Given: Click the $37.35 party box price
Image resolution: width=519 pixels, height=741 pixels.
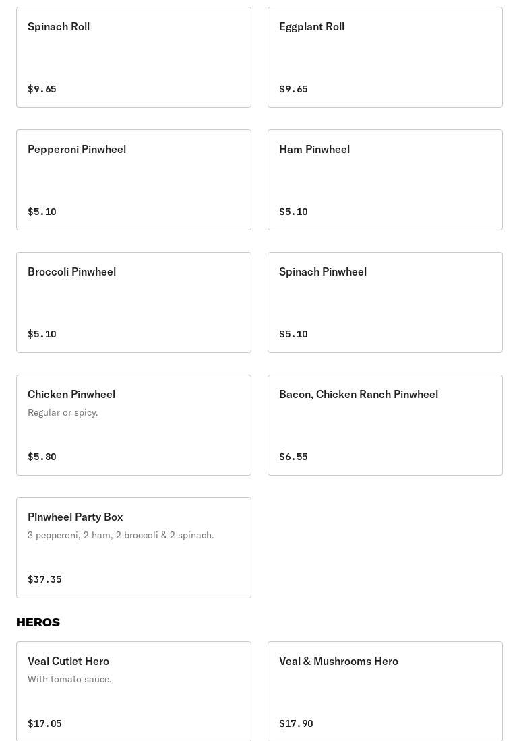Looking at the screenshot, I should coord(44,579).
